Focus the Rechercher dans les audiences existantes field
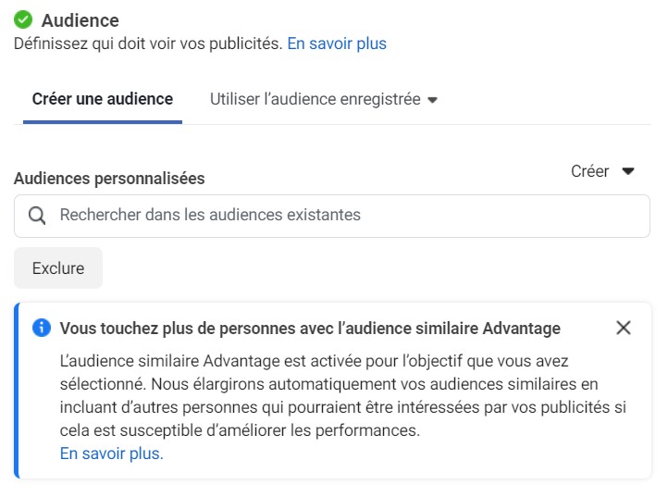Screen dimensions: 668x497 pos(332,216)
